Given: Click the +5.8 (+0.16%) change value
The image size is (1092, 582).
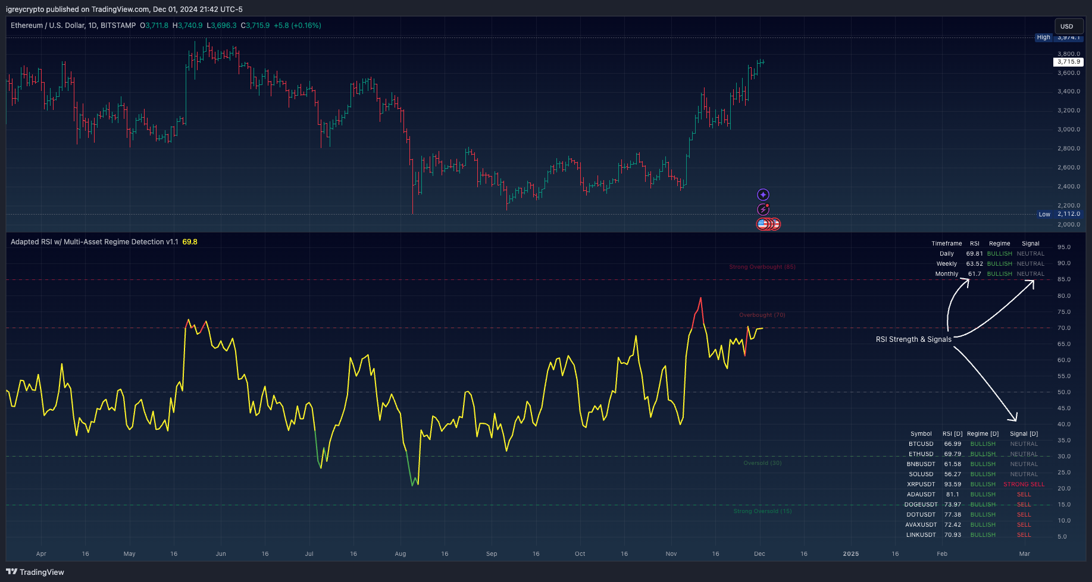Looking at the screenshot, I should click(298, 26).
